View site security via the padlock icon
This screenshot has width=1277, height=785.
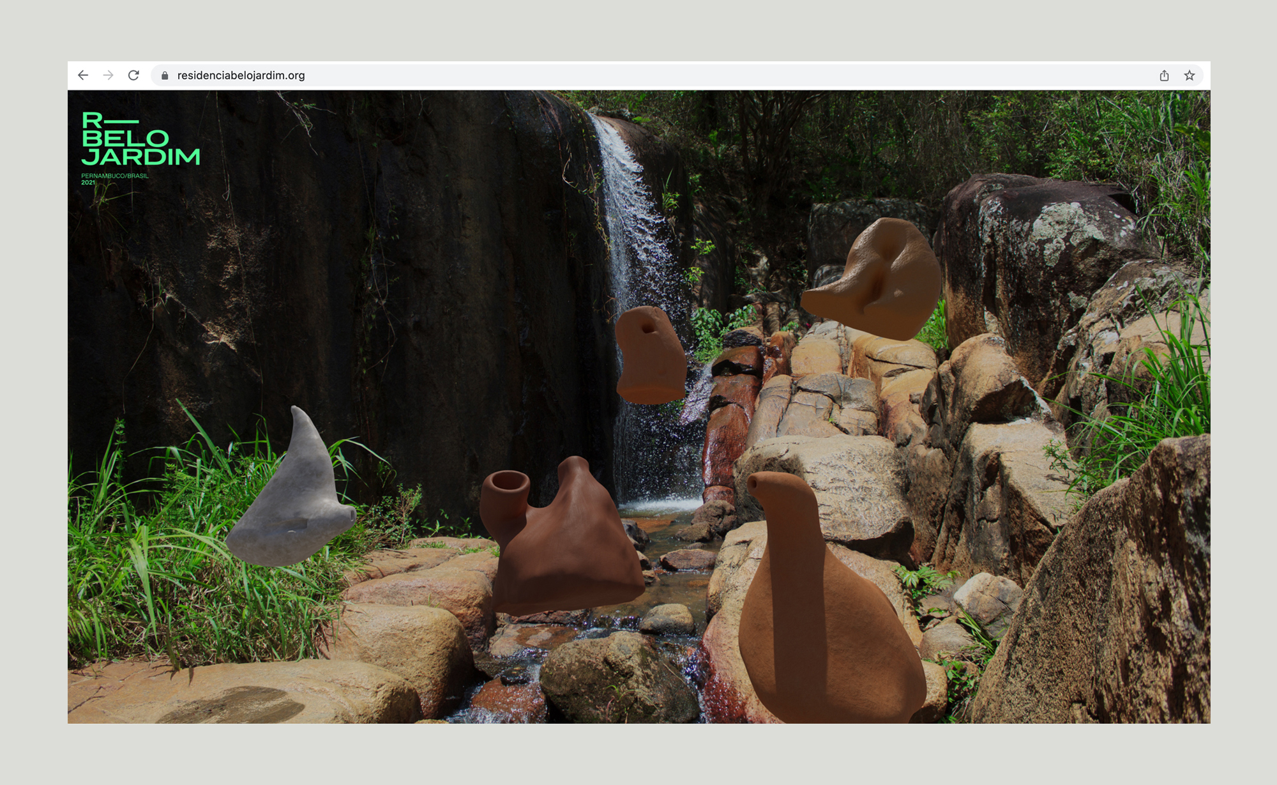(x=165, y=75)
